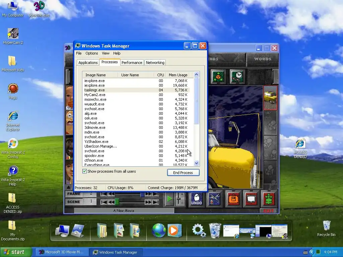This screenshot has height=257, width=343.
Task: Click the red help book icon in 3D Movie Maker
Action: [251, 199]
